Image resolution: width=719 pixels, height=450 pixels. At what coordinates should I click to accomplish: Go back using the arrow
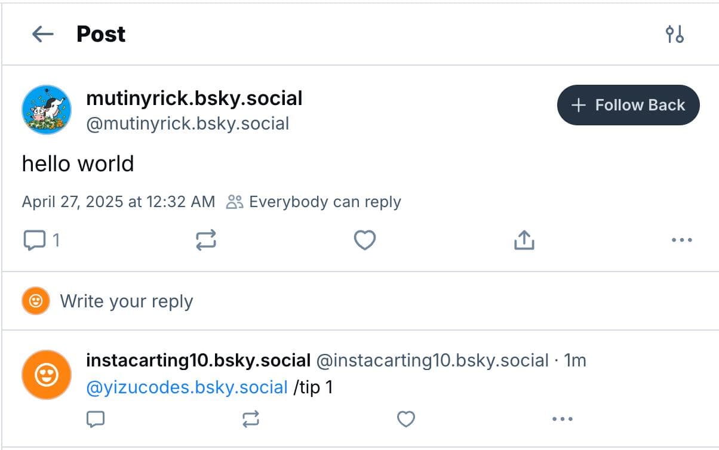point(41,34)
